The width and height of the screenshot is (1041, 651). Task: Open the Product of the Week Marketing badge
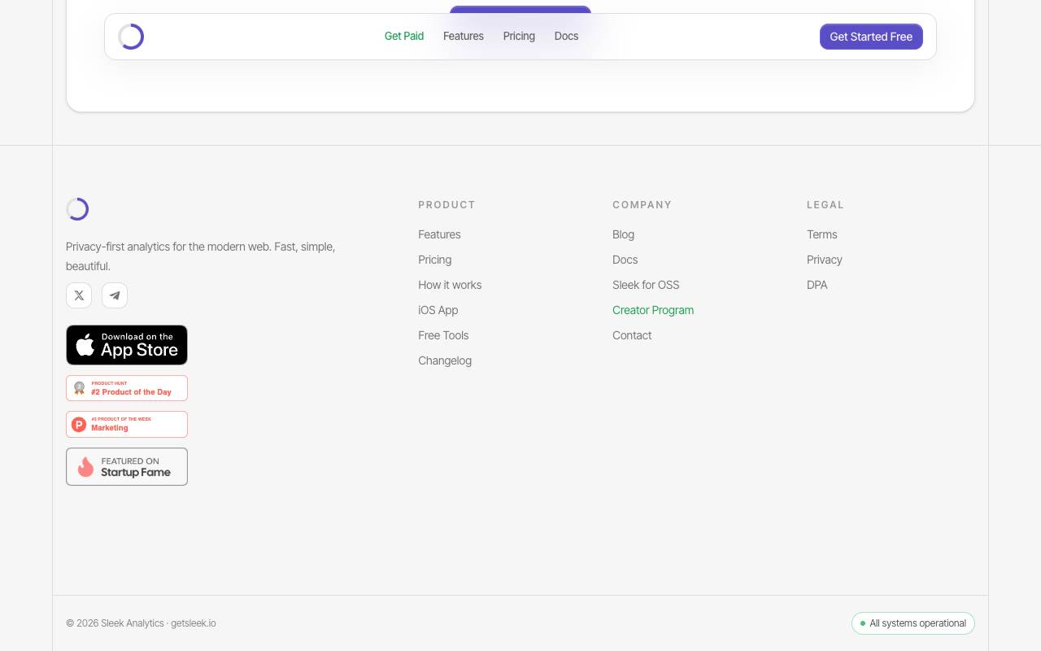coord(127,424)
